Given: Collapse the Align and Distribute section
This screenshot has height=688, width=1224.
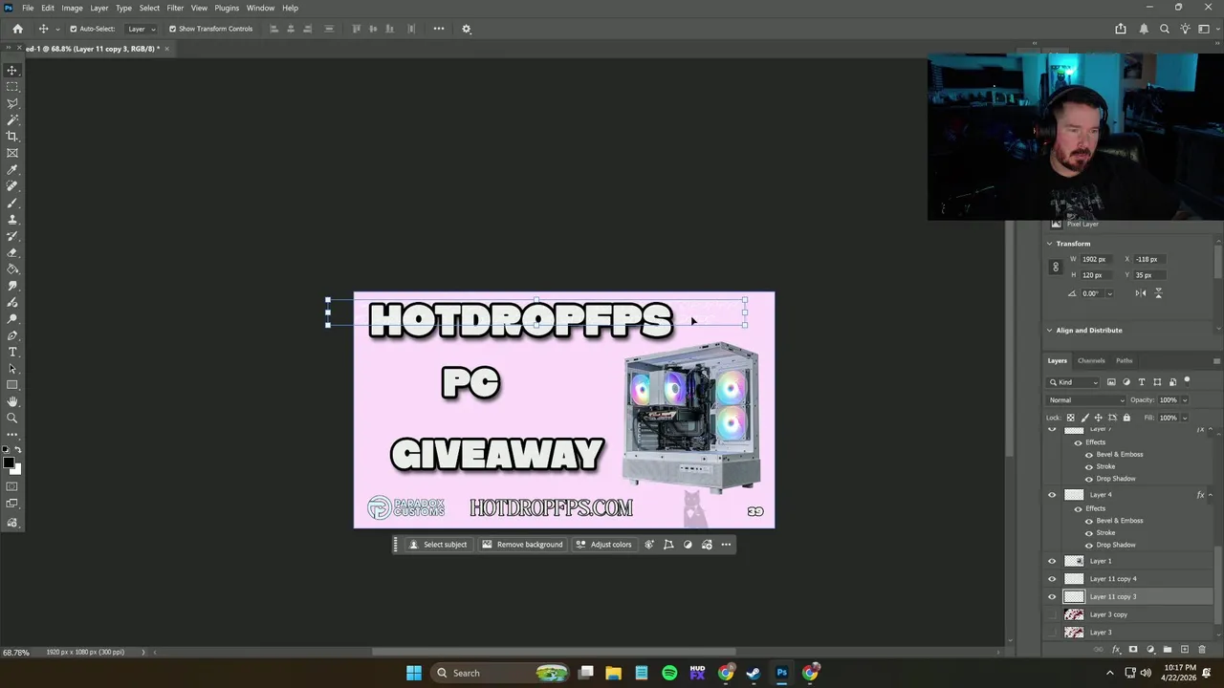Looking at the screenshot, I should pyautogui.click(x=1049, y=331).
